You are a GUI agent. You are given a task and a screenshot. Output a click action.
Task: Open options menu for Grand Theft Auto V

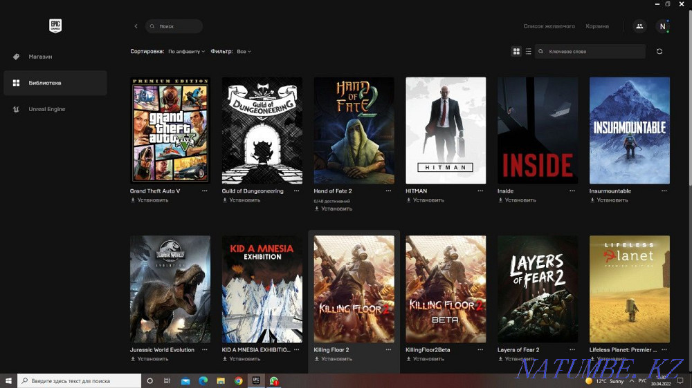[x=204, y=191]
